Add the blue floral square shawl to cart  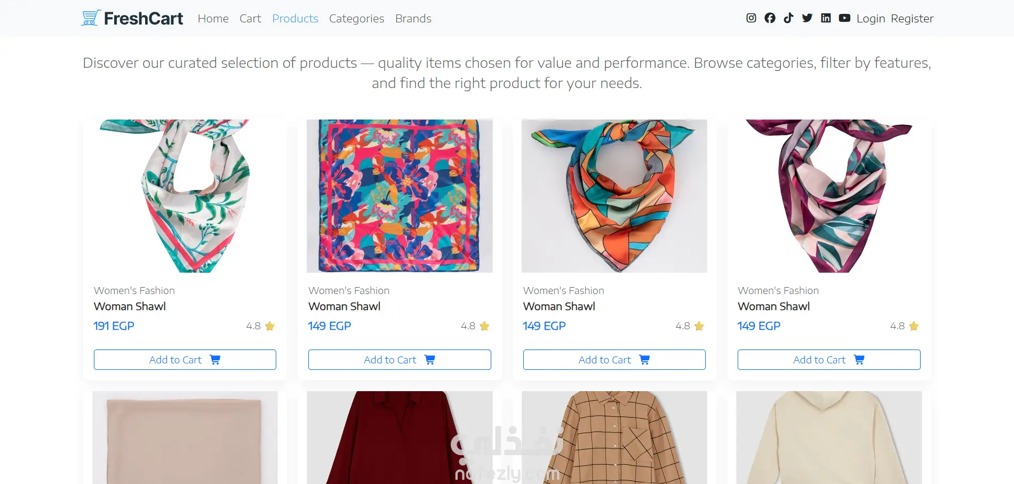(x=400, y=360)
